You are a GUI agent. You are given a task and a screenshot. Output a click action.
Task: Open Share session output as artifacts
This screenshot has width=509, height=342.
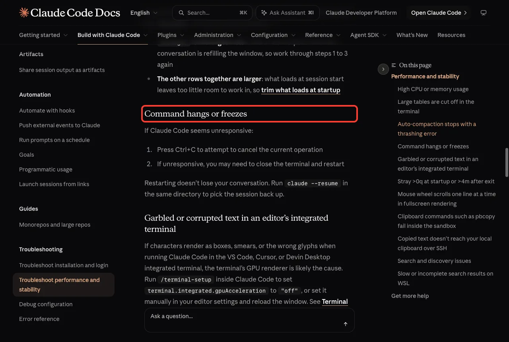(x=62, y=70)
